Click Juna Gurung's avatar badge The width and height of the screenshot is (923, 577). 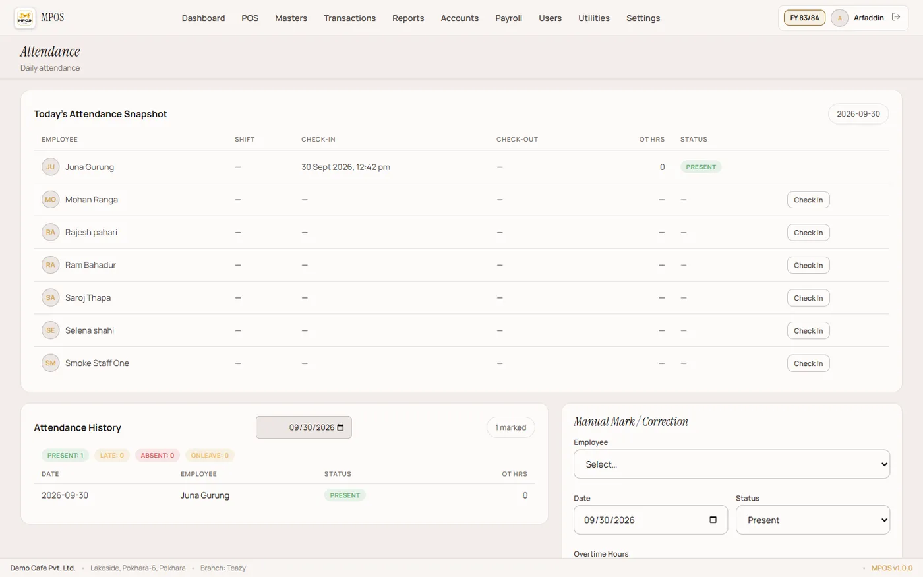(x=51, y=167)
